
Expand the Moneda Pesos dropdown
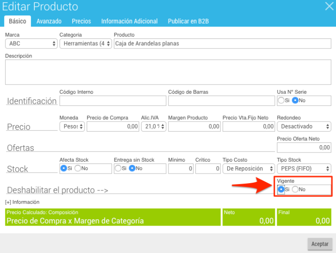click(x=72, y=126)
